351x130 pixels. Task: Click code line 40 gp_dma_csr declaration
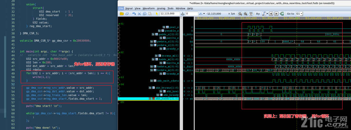pos(55,41)
